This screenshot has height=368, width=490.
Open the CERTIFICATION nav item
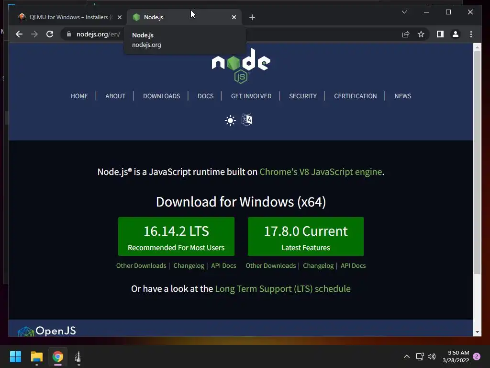coord(356,96)
